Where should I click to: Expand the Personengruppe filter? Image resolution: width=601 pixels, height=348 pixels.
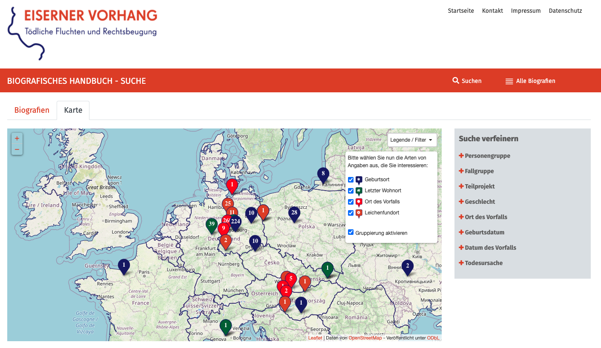pos(484,156)
